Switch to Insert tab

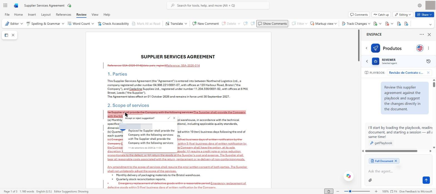point(32,14)
